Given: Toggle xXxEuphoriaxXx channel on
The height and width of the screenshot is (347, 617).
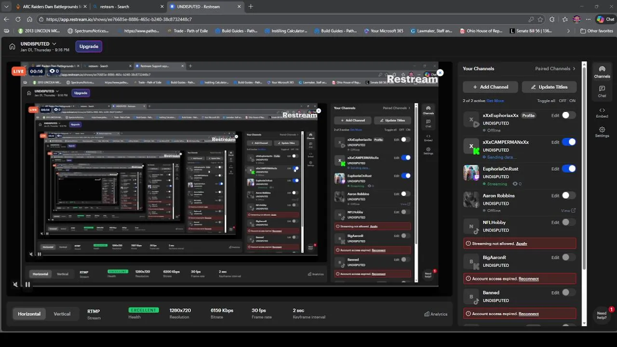Looking at the screenshot, I should [569, 115].
